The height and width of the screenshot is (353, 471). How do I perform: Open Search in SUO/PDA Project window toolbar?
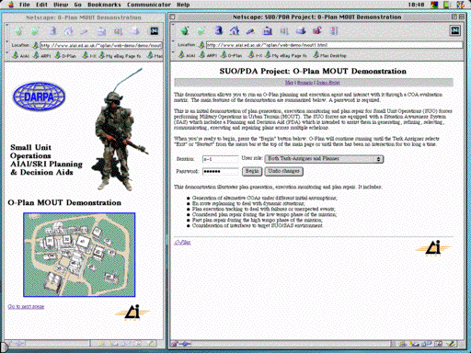point(251,30)
